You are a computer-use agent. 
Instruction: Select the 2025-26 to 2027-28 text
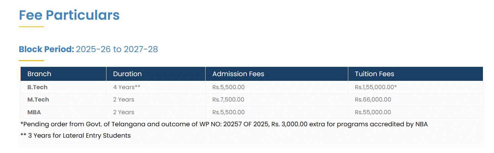[117, 49]
